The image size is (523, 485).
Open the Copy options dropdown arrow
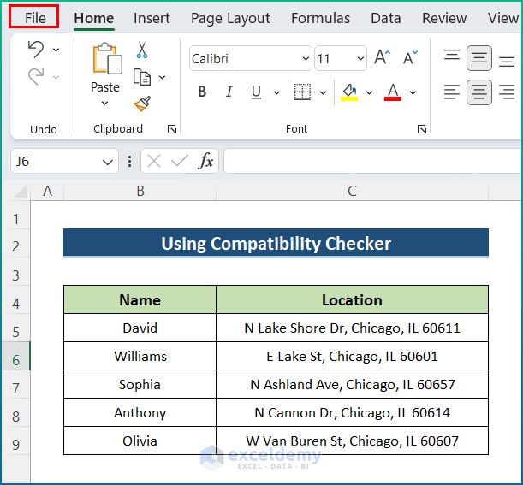162,77
